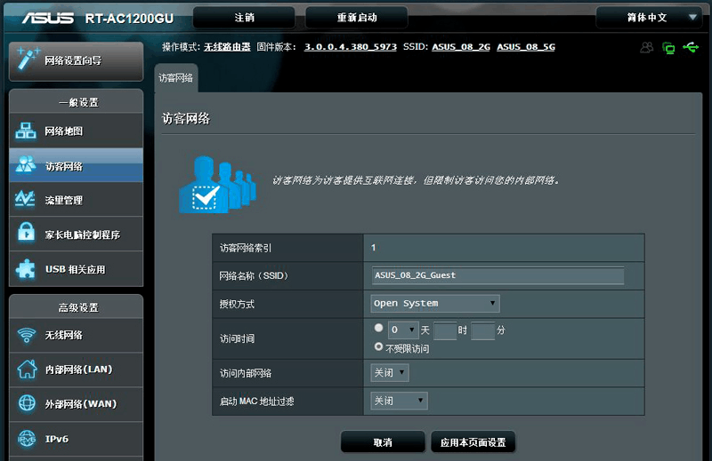The width and height of the screenshot is (712, 461).
Task: Click the ASUS logo
Action: pyautogui.click(x=48, y=18)
